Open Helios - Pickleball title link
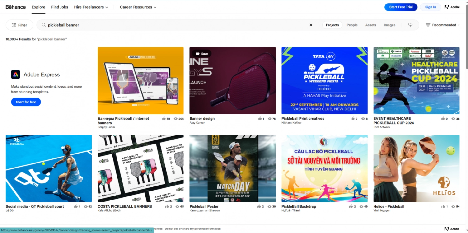Viewport: 468px width, 233px height. pyautogui.click(x=389, y=207)
